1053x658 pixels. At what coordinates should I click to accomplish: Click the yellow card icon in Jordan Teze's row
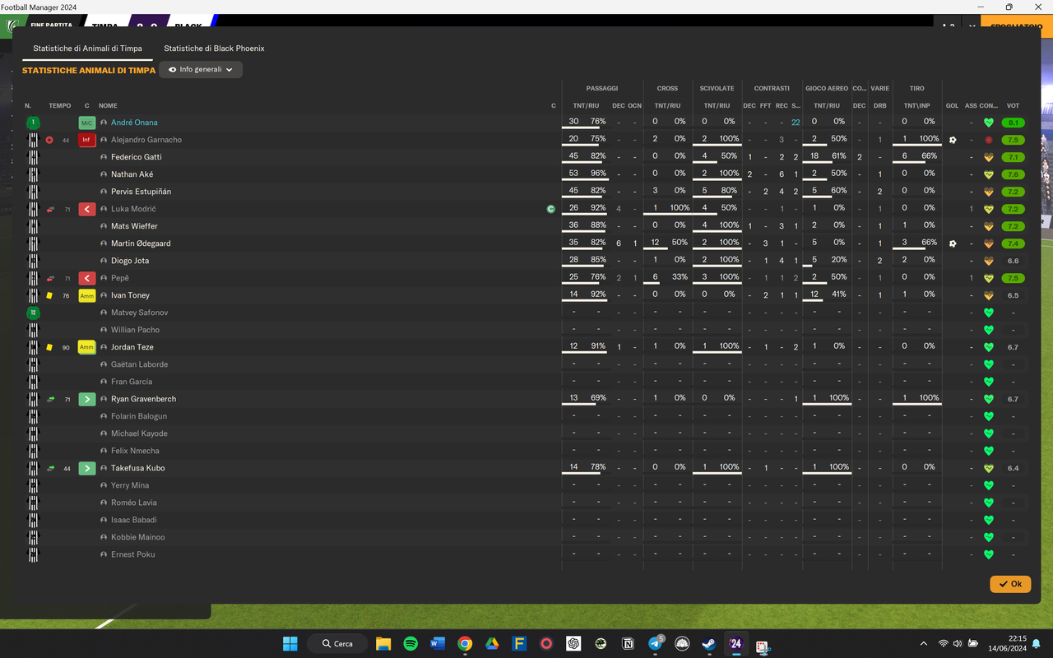(x=49, y=347)
